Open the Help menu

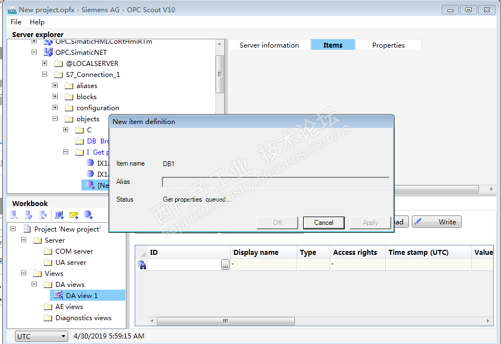[37, 22]
